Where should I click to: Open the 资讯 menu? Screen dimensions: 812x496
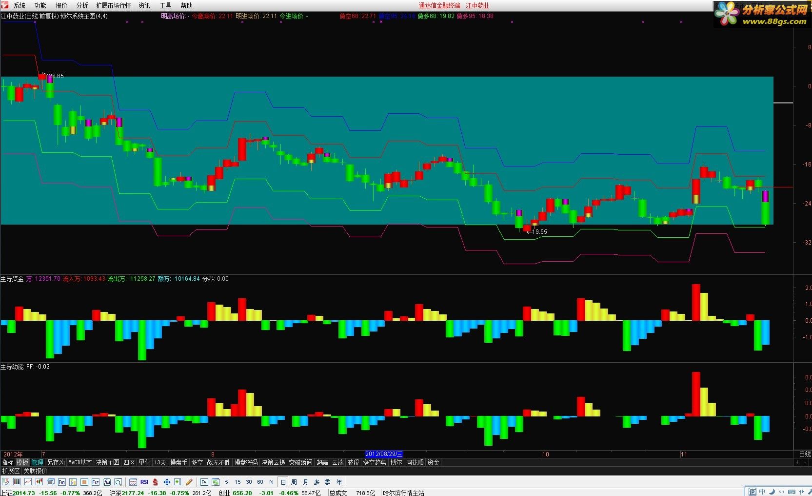pos(144,5)
